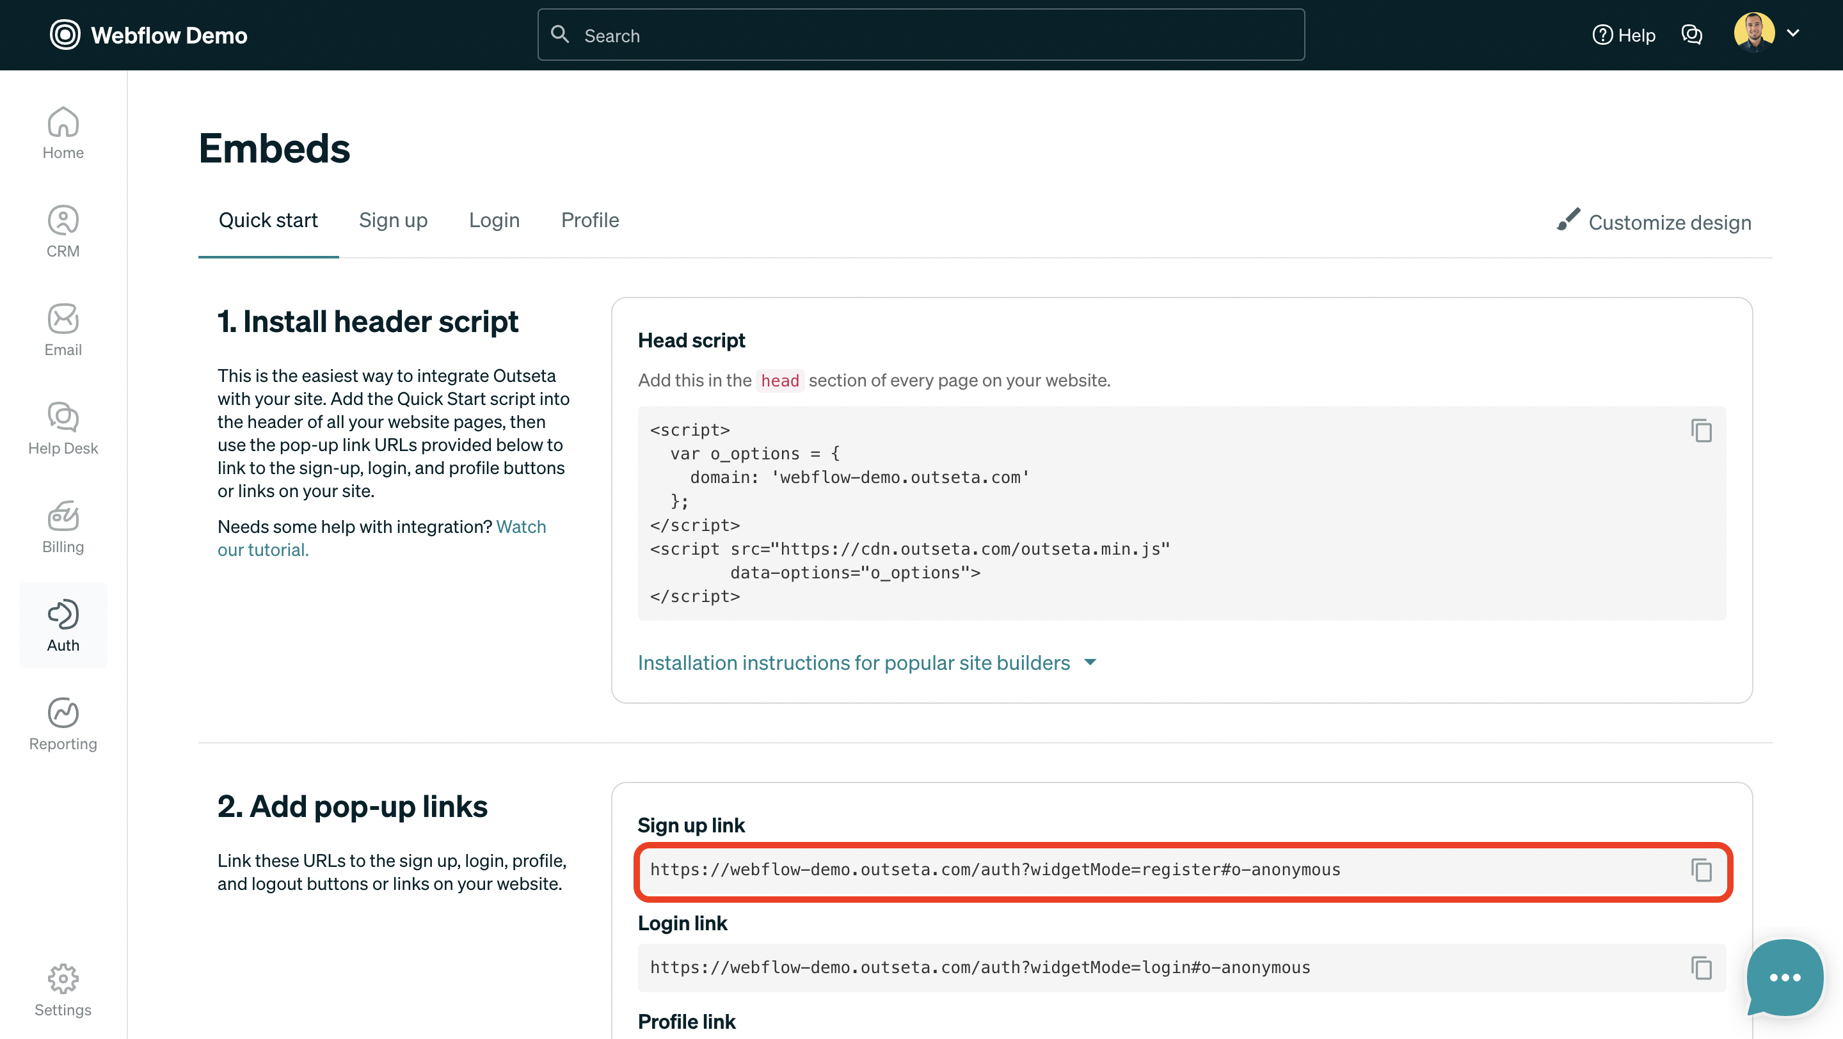
Task: Switch to the Sign up tab
Action: 393,220
